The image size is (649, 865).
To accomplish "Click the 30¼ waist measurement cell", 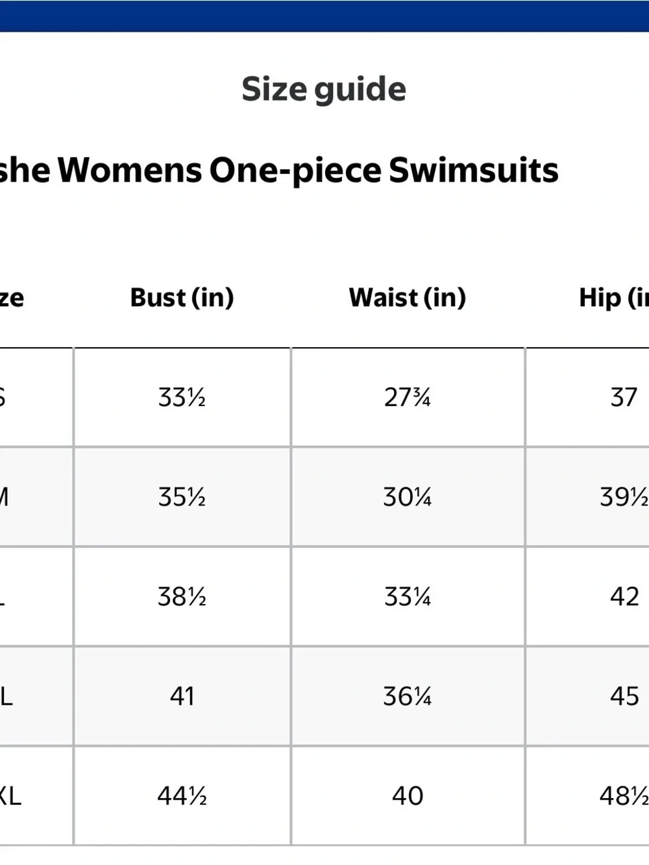I will point(408,497).
